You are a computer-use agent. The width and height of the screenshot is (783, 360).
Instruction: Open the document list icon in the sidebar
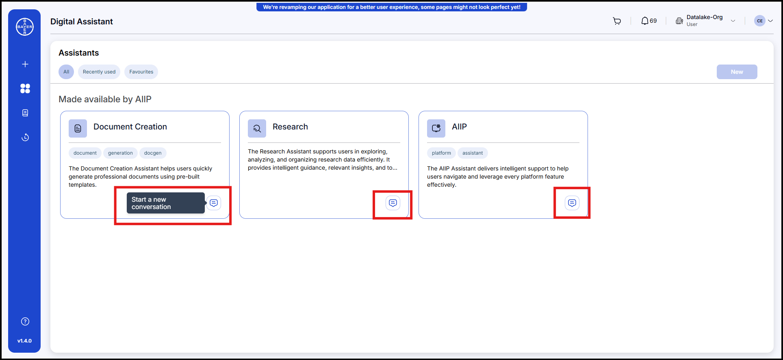click(x=25, y=113)
